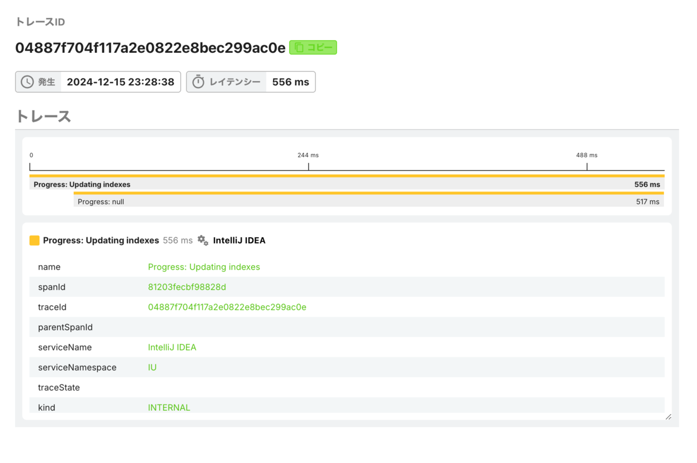Click the yellow square beside Progress: Updating indexes heading
The width and height of the screenshot is (697, 463).
click(34, 240)
